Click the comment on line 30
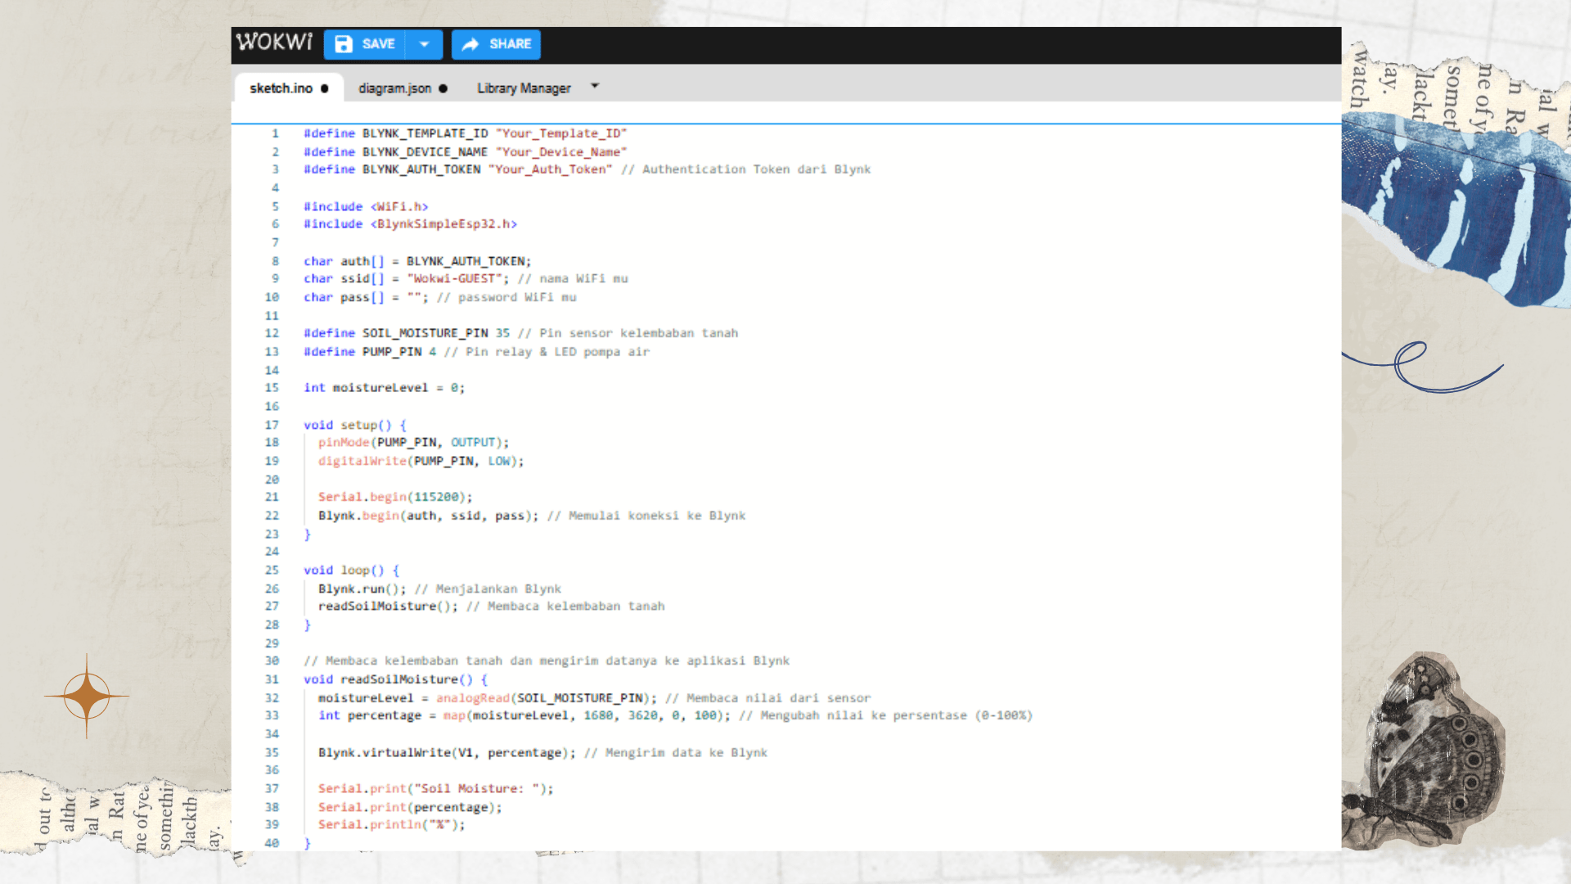This screenshot has width=1571, height=884. point(547,661)
